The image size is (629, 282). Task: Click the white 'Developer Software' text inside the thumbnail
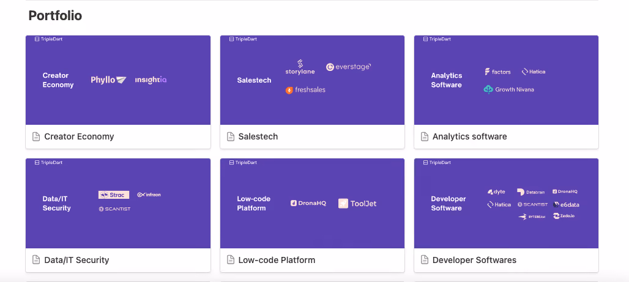click(448, 203)
